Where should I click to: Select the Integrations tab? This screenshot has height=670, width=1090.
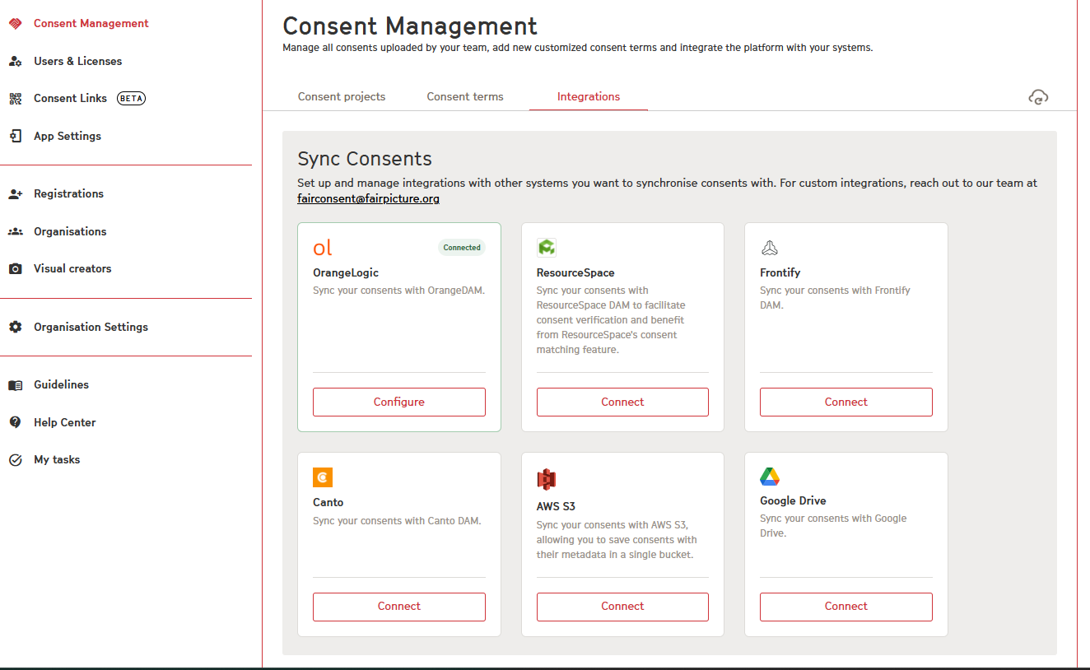click(x=589, y=97)
